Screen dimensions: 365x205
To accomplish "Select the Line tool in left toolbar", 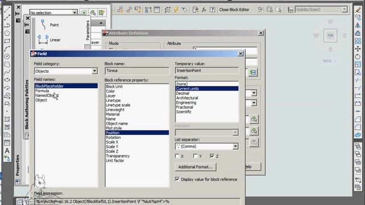I will pyautogui.click(x=7, y=10).
